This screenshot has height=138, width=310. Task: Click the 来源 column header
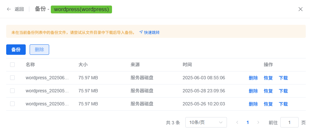(135, 65)
